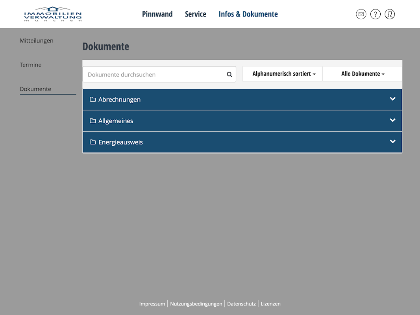The height and width of the screenshot is (315, 420).
Task: Focus the Dokumente durchsuchen search field
Action: [x=159, y=74]
